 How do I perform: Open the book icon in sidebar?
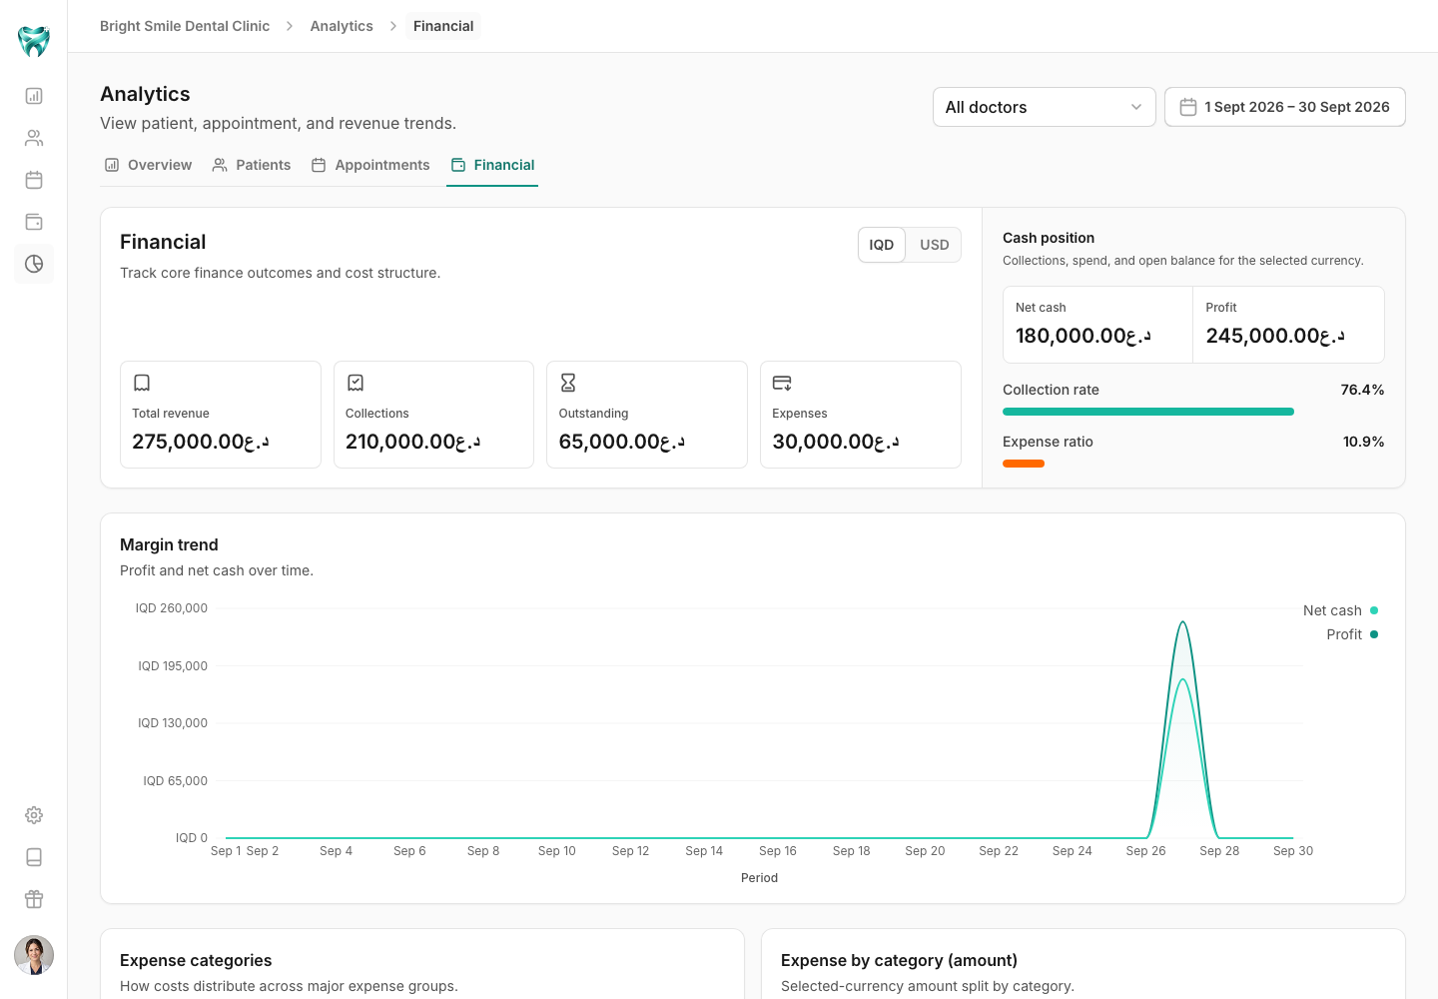pos(34,857)
